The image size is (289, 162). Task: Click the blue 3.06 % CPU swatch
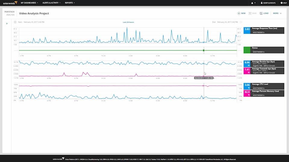[x=247, y=86]
